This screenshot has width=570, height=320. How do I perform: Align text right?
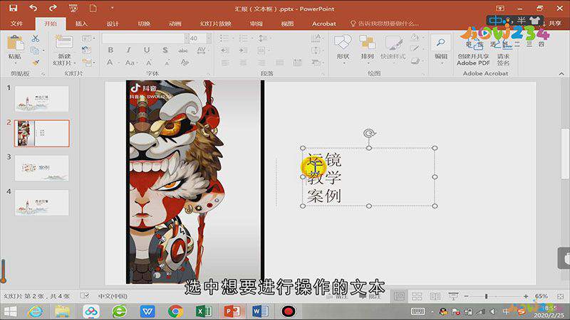[x=261, y=63]
